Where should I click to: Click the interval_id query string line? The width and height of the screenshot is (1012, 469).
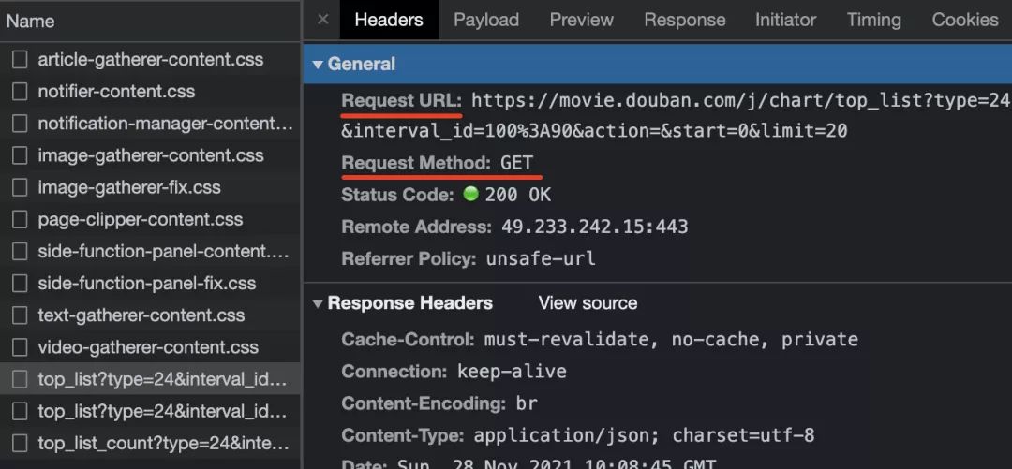[x=594, y=132]
